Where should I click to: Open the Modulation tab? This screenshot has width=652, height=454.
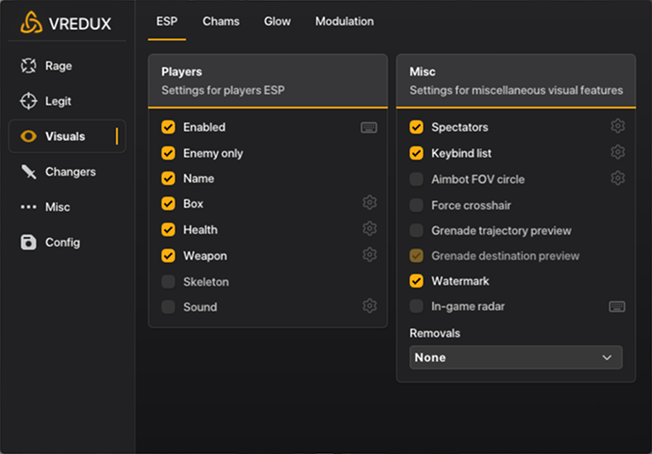(344, 21)
